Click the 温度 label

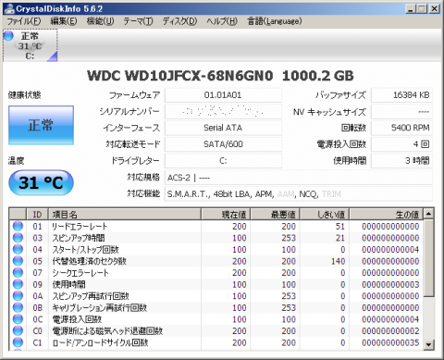coord(16,160)
